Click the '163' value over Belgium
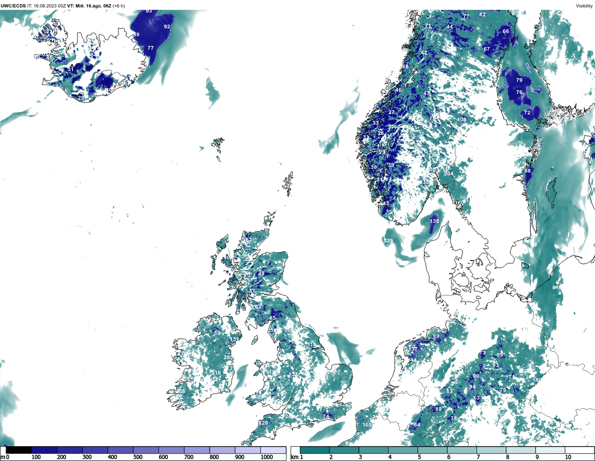595x461 pixels. [x=367, y=425]
